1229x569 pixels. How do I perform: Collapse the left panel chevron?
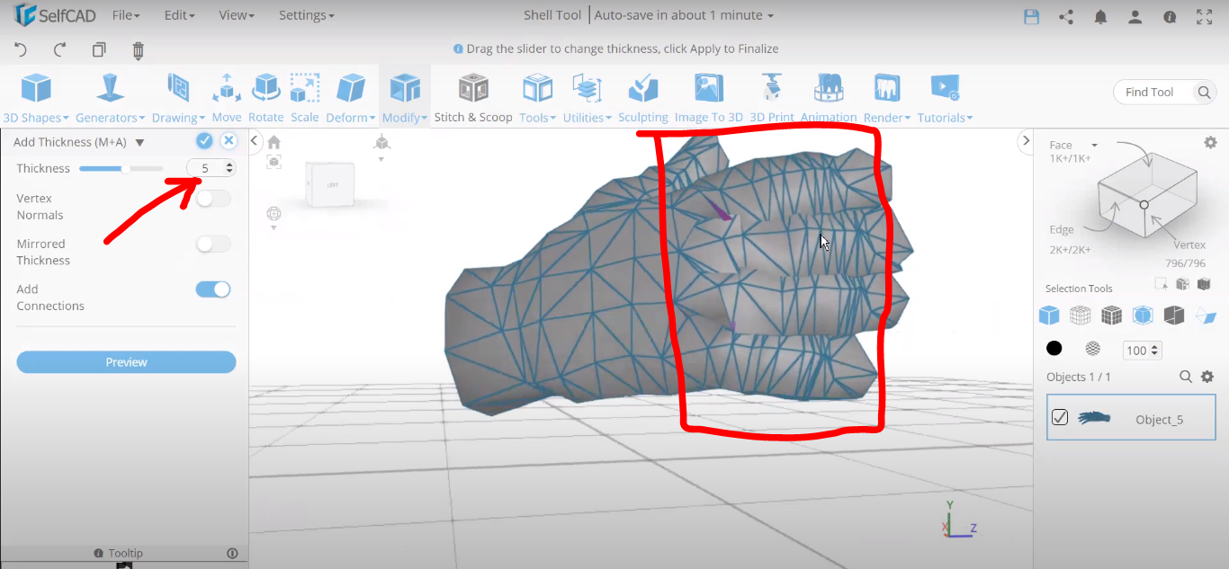[x=255, y=140]
